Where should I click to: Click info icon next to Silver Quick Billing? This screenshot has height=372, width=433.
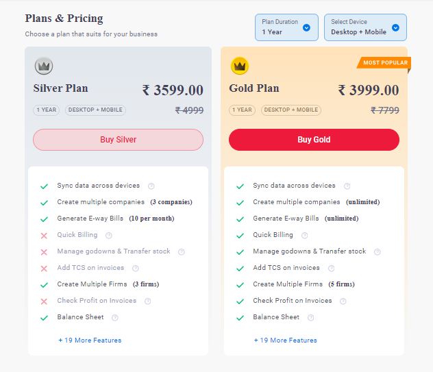coord(109,235)
